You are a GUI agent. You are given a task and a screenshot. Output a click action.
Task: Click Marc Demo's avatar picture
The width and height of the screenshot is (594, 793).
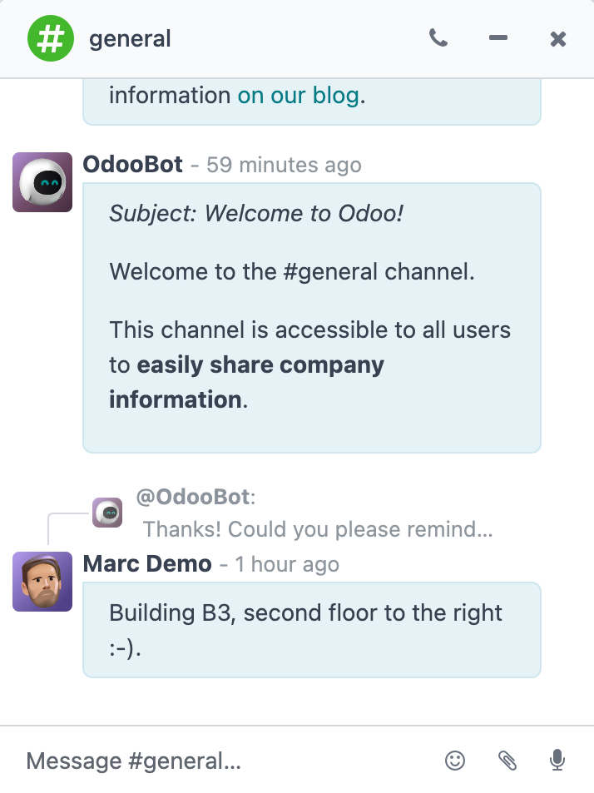pos(42,582)
